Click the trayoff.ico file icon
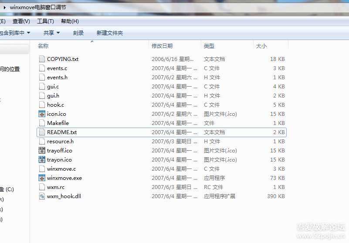The height and width of the screenshot is (243, 349). coord(42,150)
